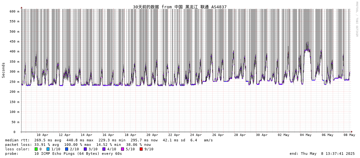360x158 pixels.
Task: Click the '30 Apr' x-axis label
Action: tap(262, 135)
